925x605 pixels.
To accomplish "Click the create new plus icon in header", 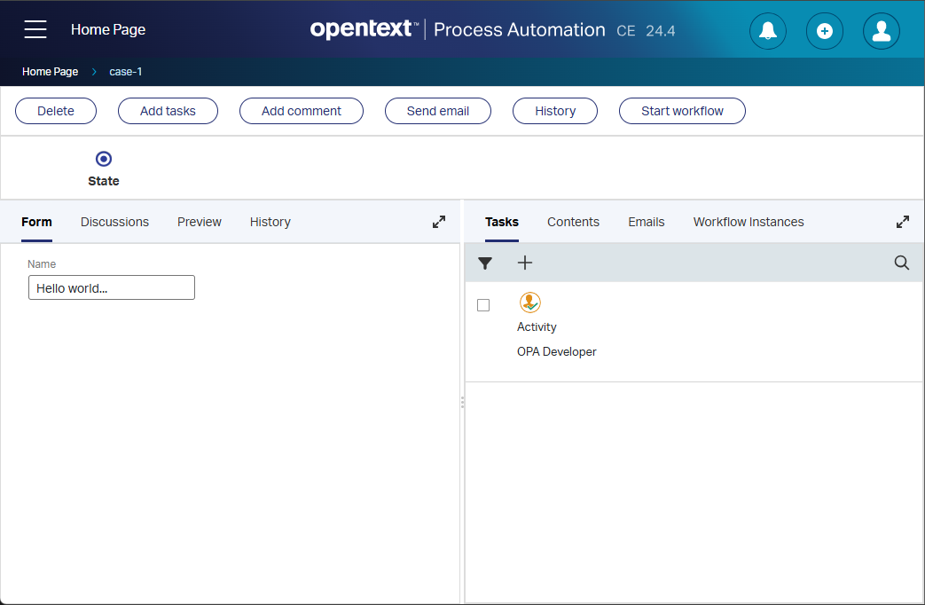I will click(x=825, y=31).
